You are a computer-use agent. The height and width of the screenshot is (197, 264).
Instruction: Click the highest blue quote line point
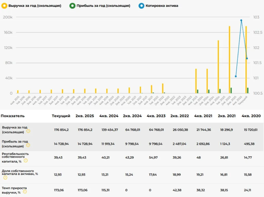coord(241,20)
